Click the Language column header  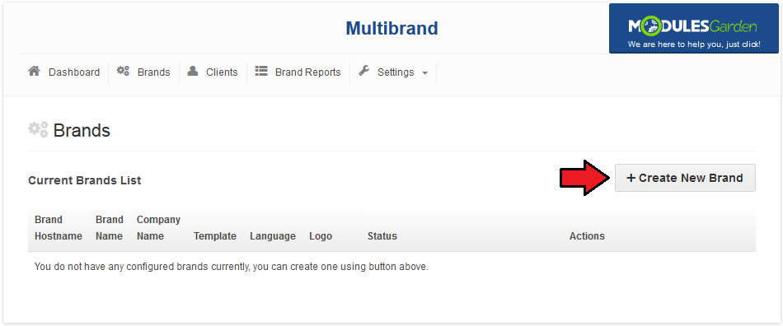click(x=273, y=236)
